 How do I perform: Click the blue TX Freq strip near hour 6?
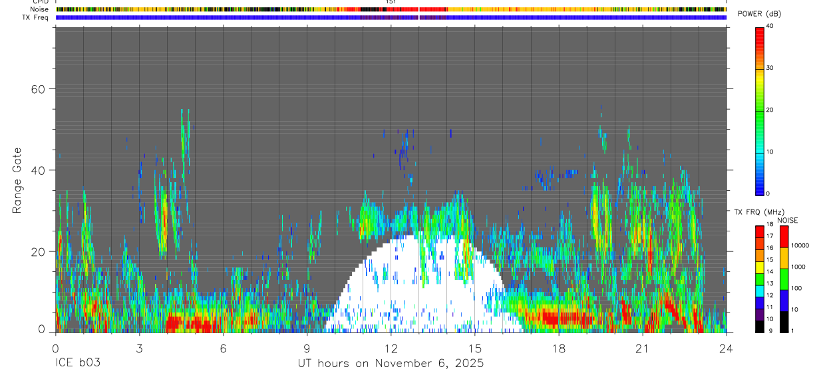point(223,17)
